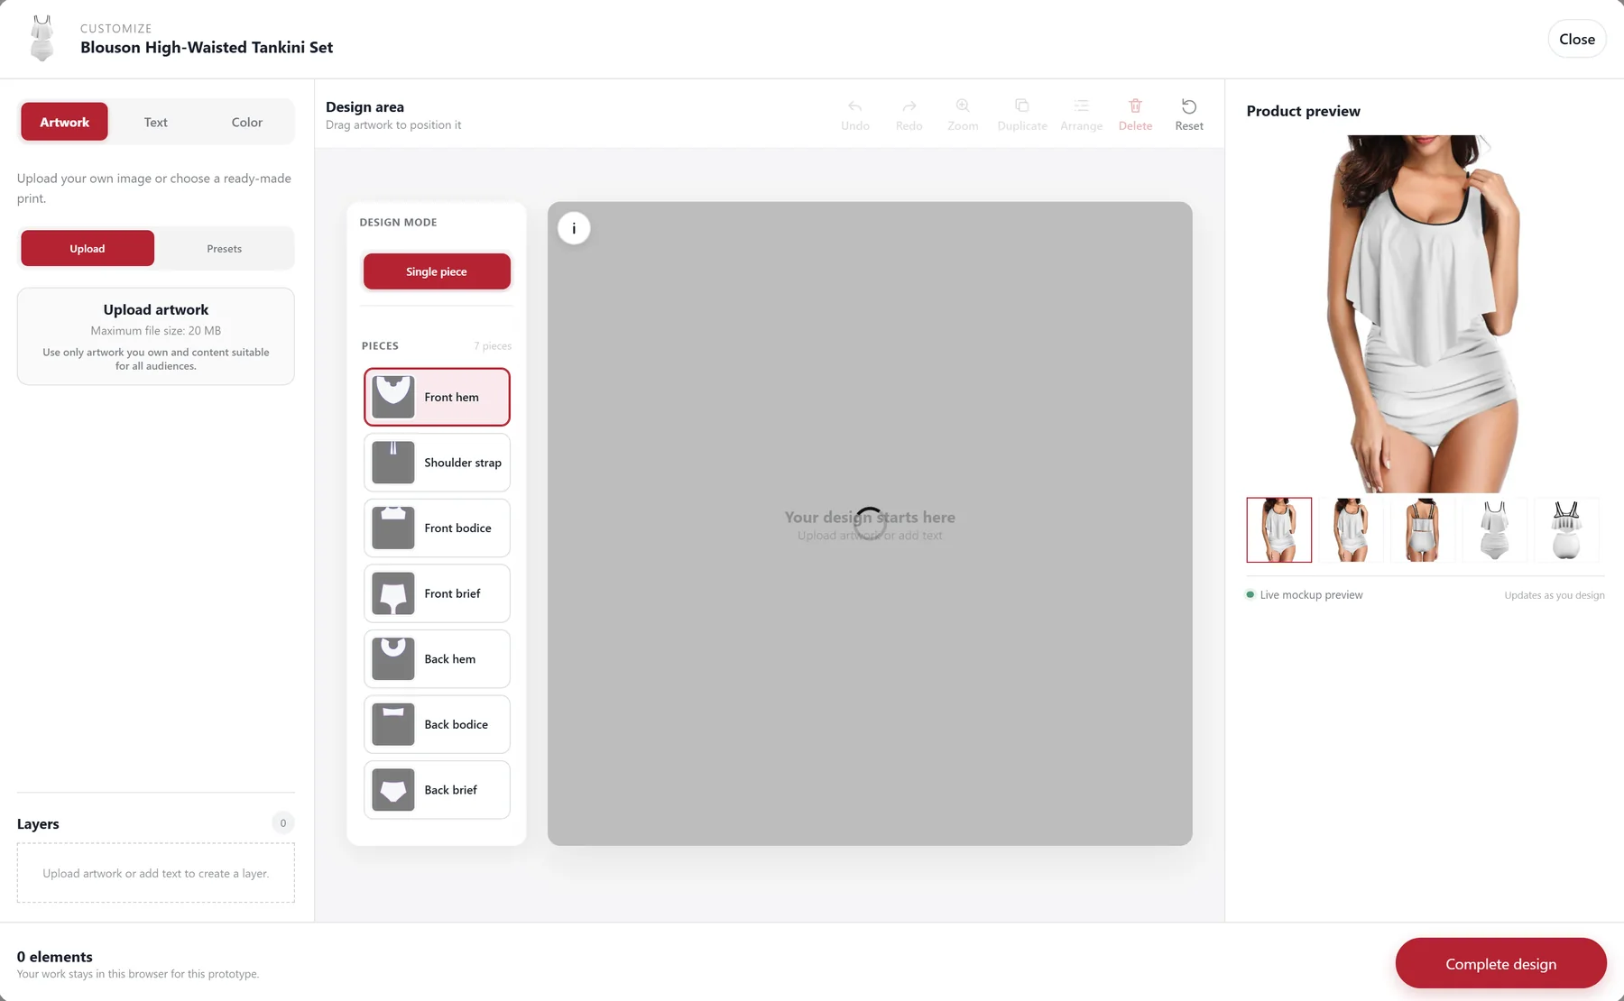1624x1001 pixels.
Task: Select the Front bodice piece
Action: (x=437, y=528)
